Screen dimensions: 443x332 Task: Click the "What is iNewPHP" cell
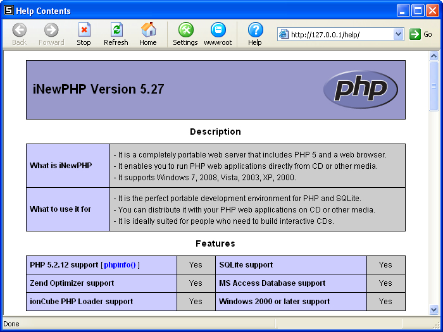[68, 166]
